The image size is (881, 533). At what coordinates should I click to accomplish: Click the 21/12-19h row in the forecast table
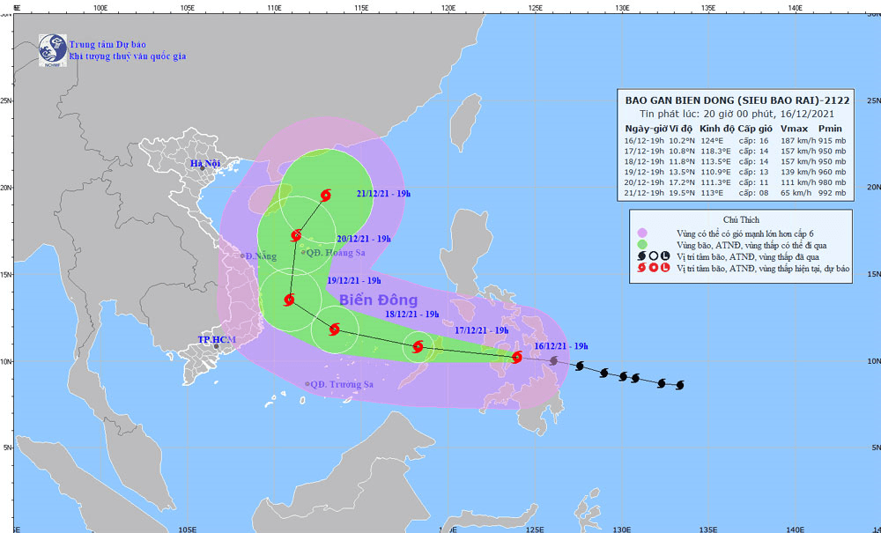point(735,193)
